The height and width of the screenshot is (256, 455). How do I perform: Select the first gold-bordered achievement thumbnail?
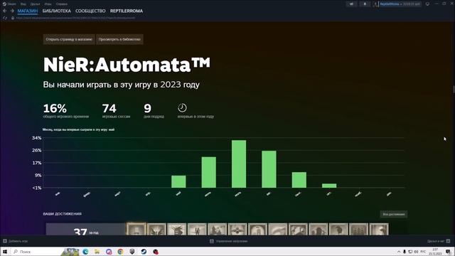coord(136,229)
